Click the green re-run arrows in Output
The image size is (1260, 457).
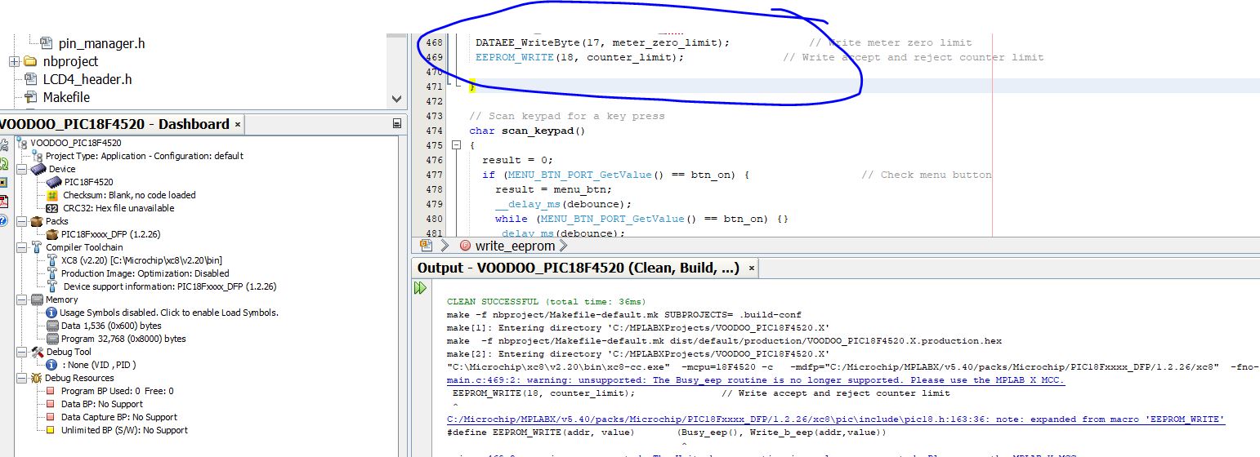(421, 288)
